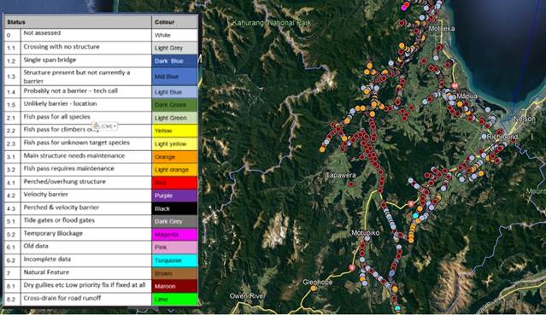This screenshot has width=546, height=315.
Task: Select the Brown colour cell
Action: point(174,273)
